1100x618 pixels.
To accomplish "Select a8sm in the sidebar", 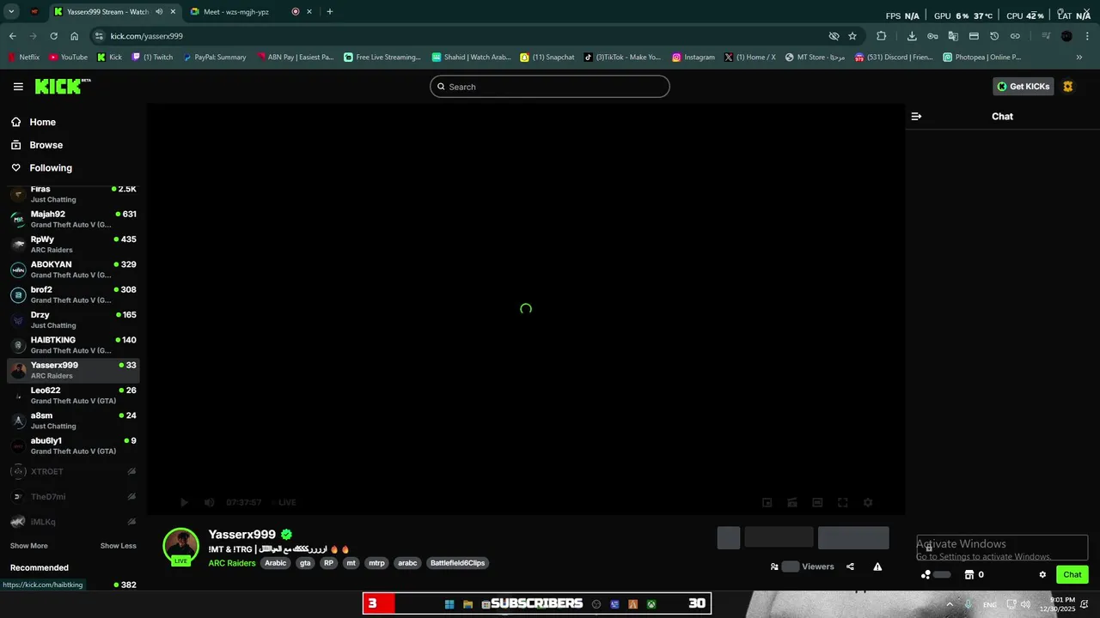I will (x=73, y=421).
